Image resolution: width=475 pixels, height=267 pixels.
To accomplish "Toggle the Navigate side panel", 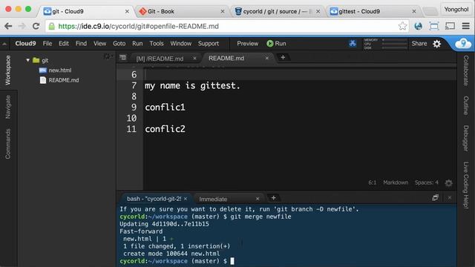I will pyautogui.click(x=8, y=107).
